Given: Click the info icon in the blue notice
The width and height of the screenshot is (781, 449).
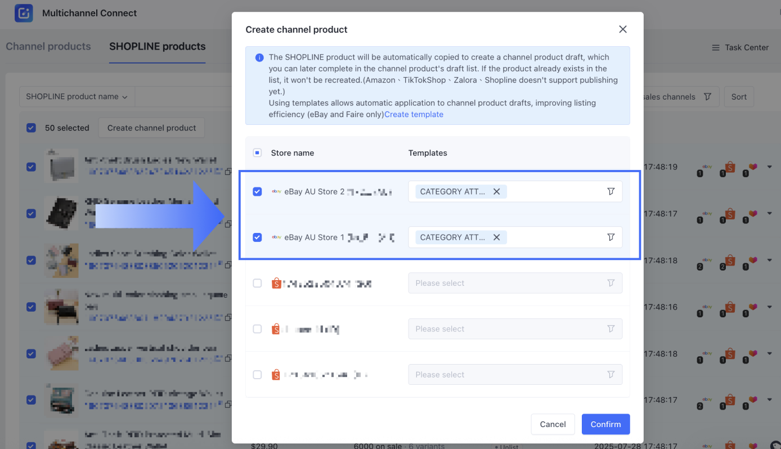Looking at the screenshot, I should pyautogui.click(x=259, y=57).
